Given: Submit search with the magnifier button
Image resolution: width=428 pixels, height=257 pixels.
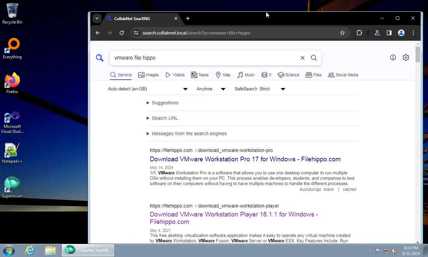Looking at the screenshot, I should pyautogui.click(x=314, y=58).
